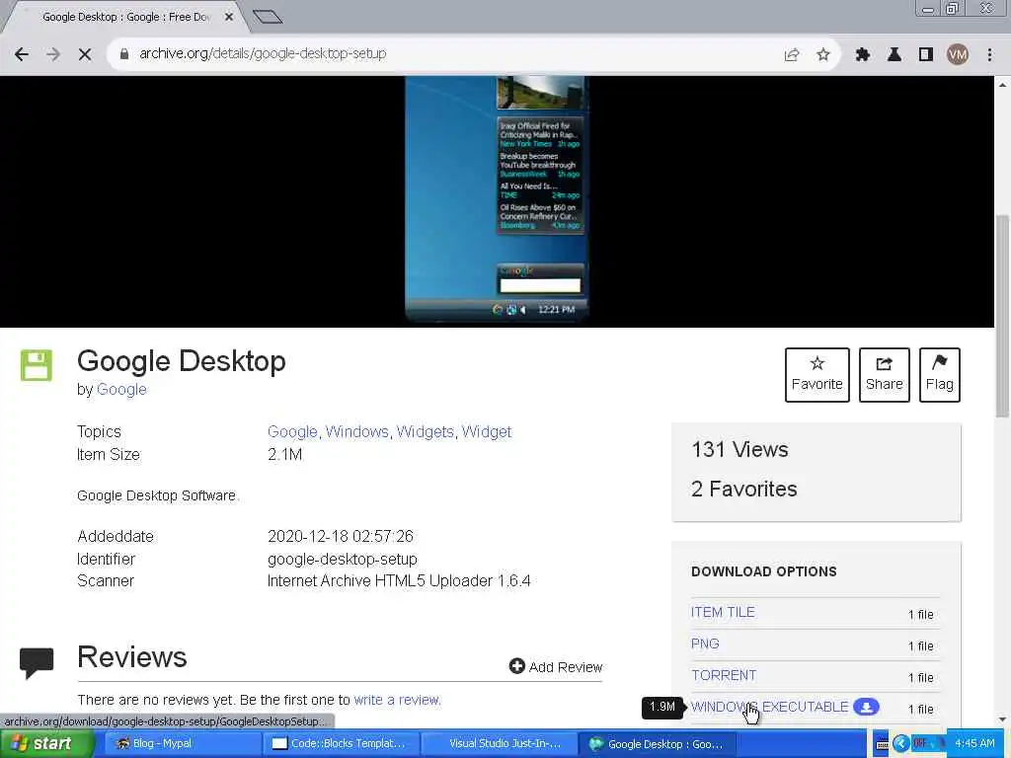Viewport: 1011px width, 758px height.
Task: Click the Reviews speech bubble icon
Action: tap(37, 663)
